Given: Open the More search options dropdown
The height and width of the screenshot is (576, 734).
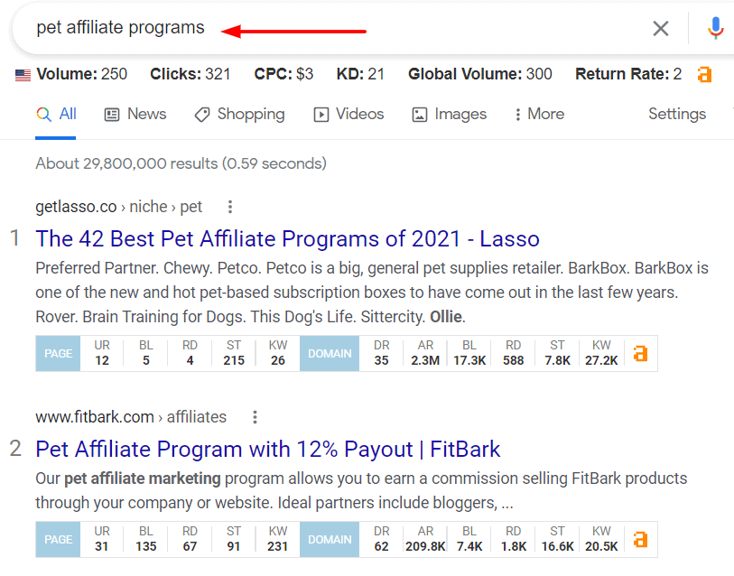Looking at the screenshot, I should [x=538, y=114].
